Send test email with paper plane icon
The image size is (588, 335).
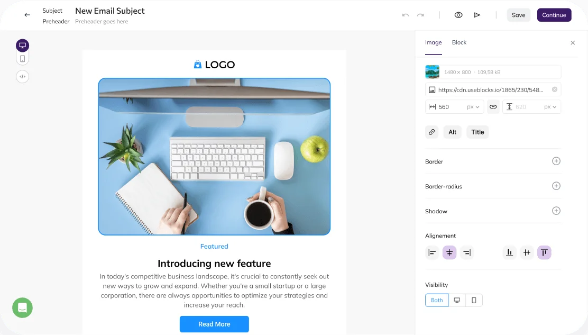point(477,15)
